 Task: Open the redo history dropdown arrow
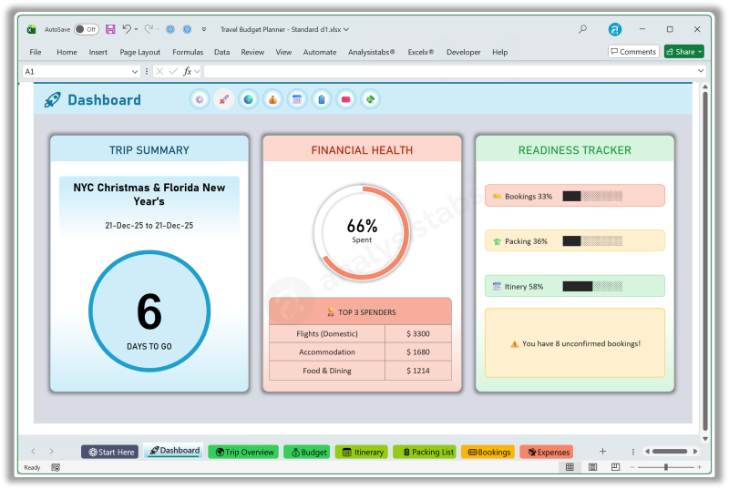tap(158, 29)
